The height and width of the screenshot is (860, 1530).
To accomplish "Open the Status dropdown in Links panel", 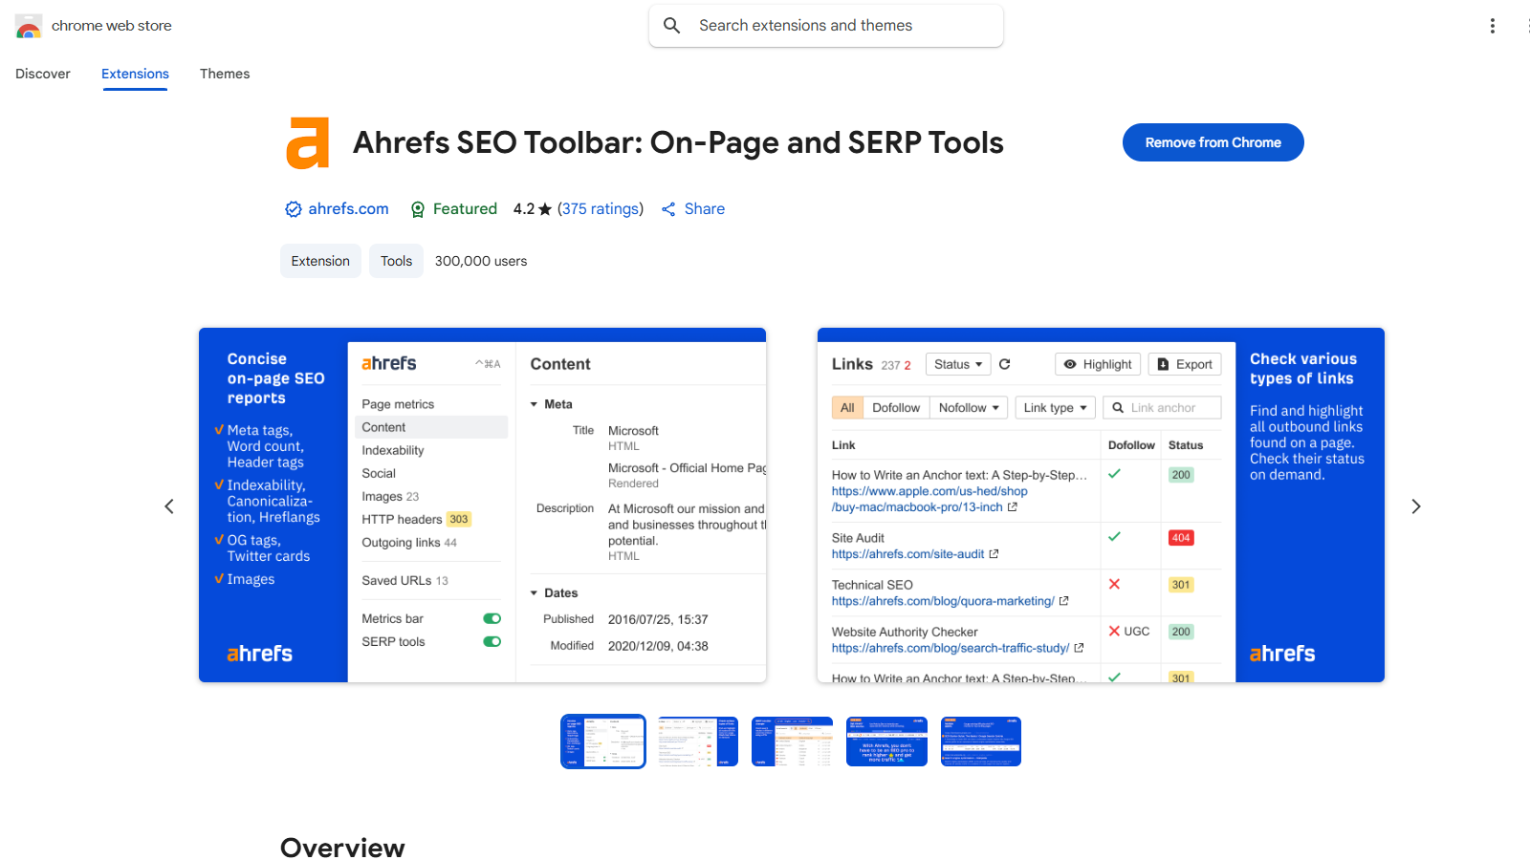I will [958, 364].
